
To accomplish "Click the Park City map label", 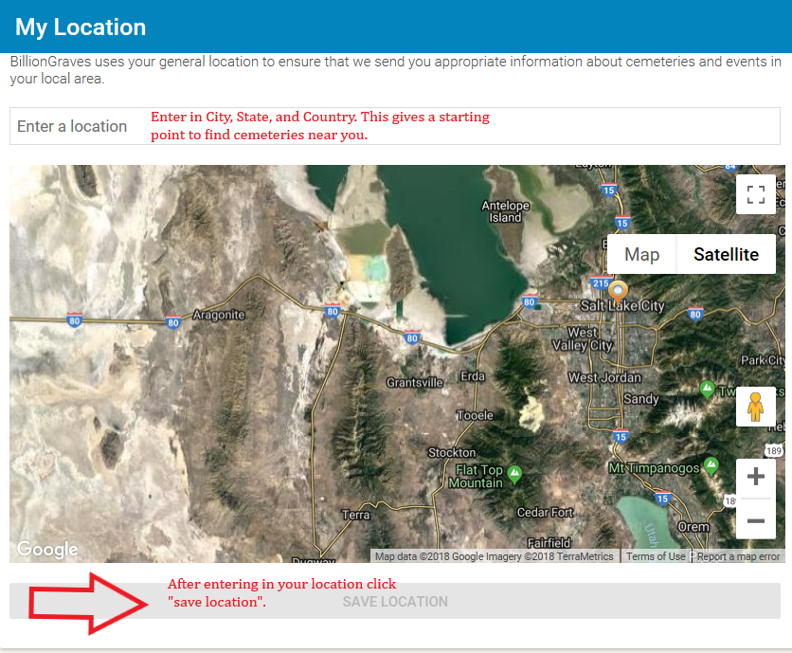I will click(x=763, y=360).
